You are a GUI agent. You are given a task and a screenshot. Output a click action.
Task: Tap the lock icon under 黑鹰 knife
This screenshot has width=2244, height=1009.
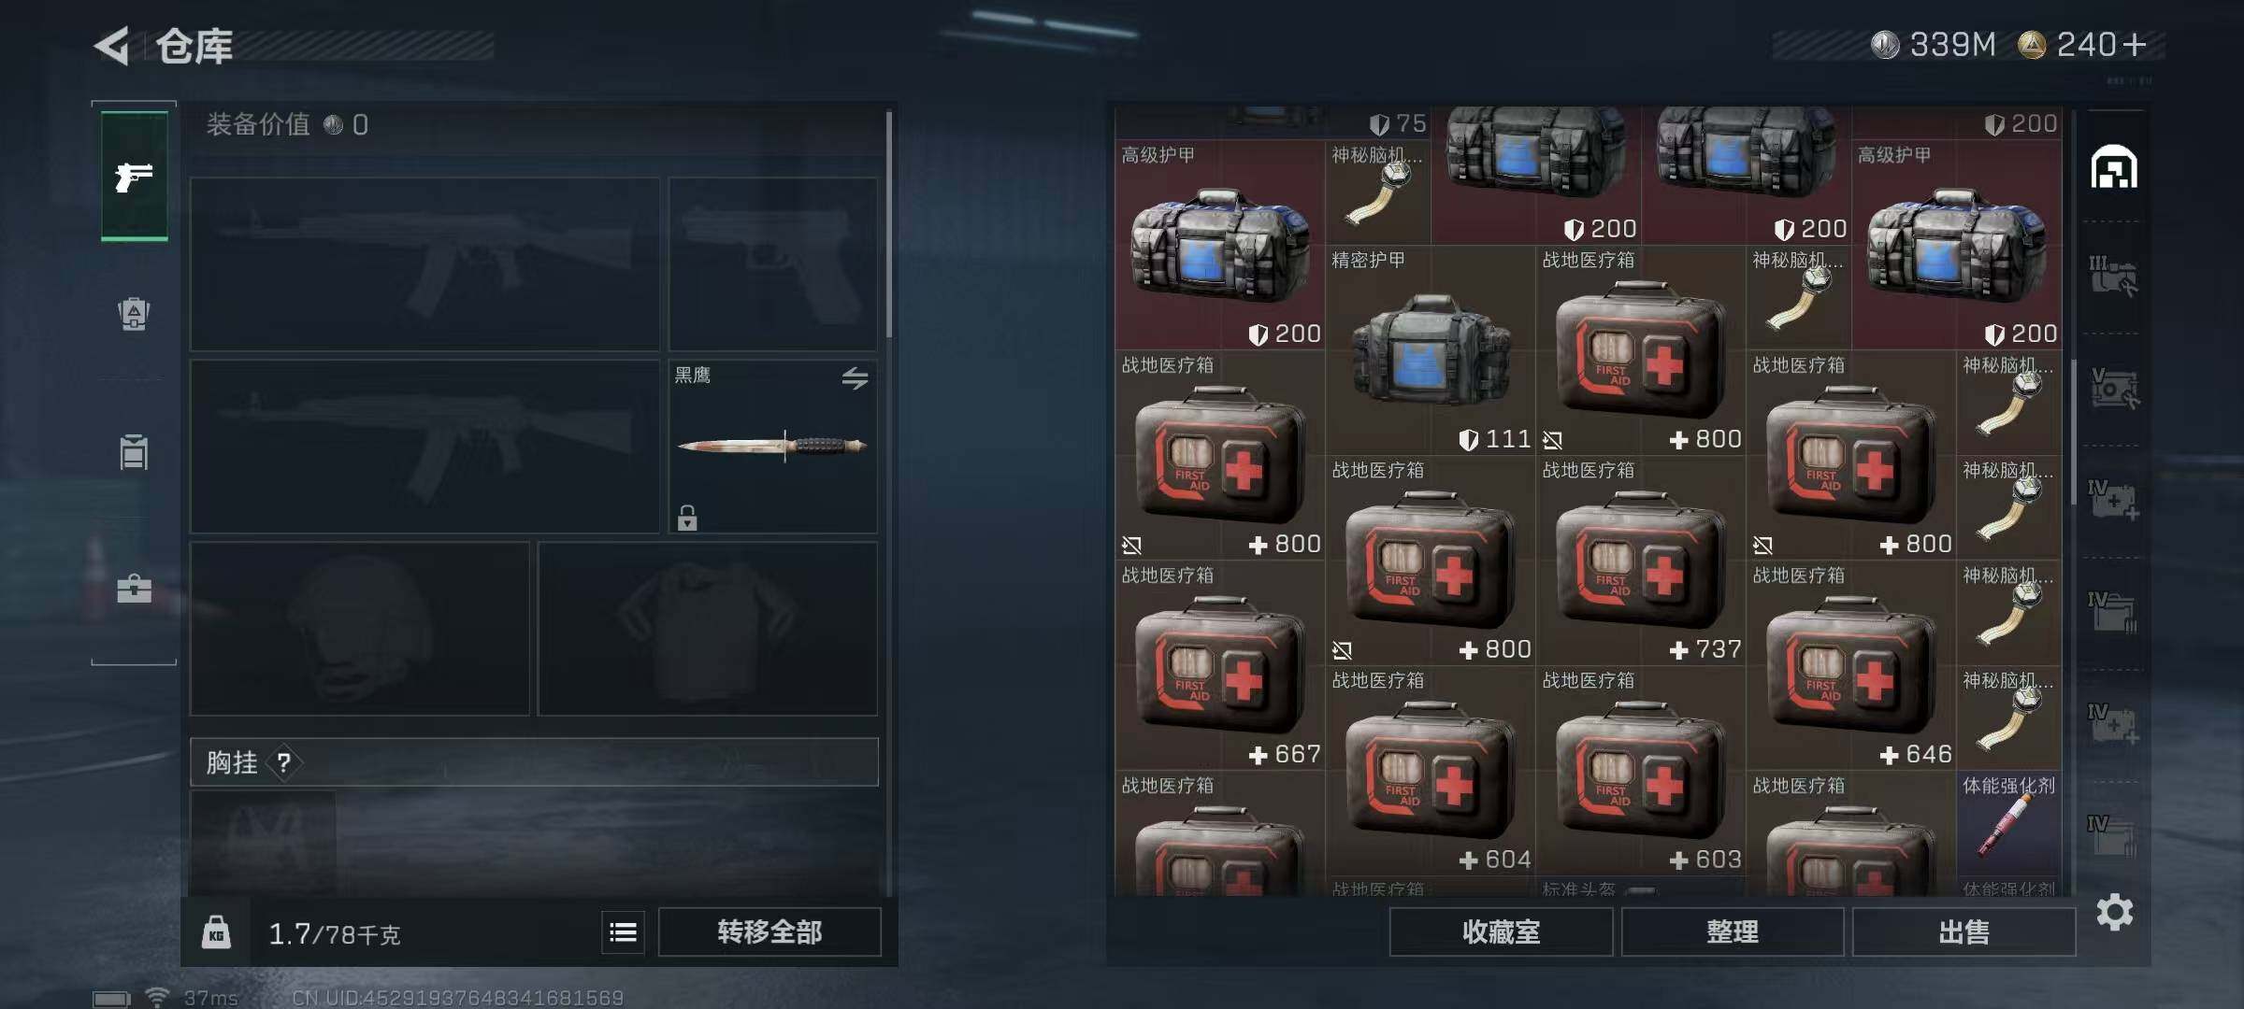click(x=687, y=518)
